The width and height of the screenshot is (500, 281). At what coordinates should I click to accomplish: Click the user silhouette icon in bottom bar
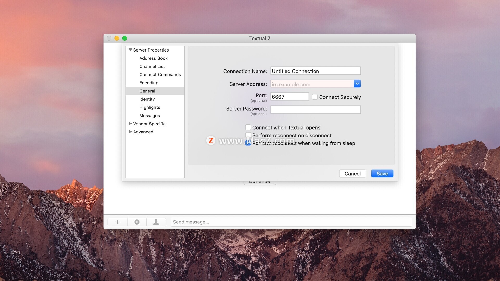pyautogui.click(x=156, y=222)
